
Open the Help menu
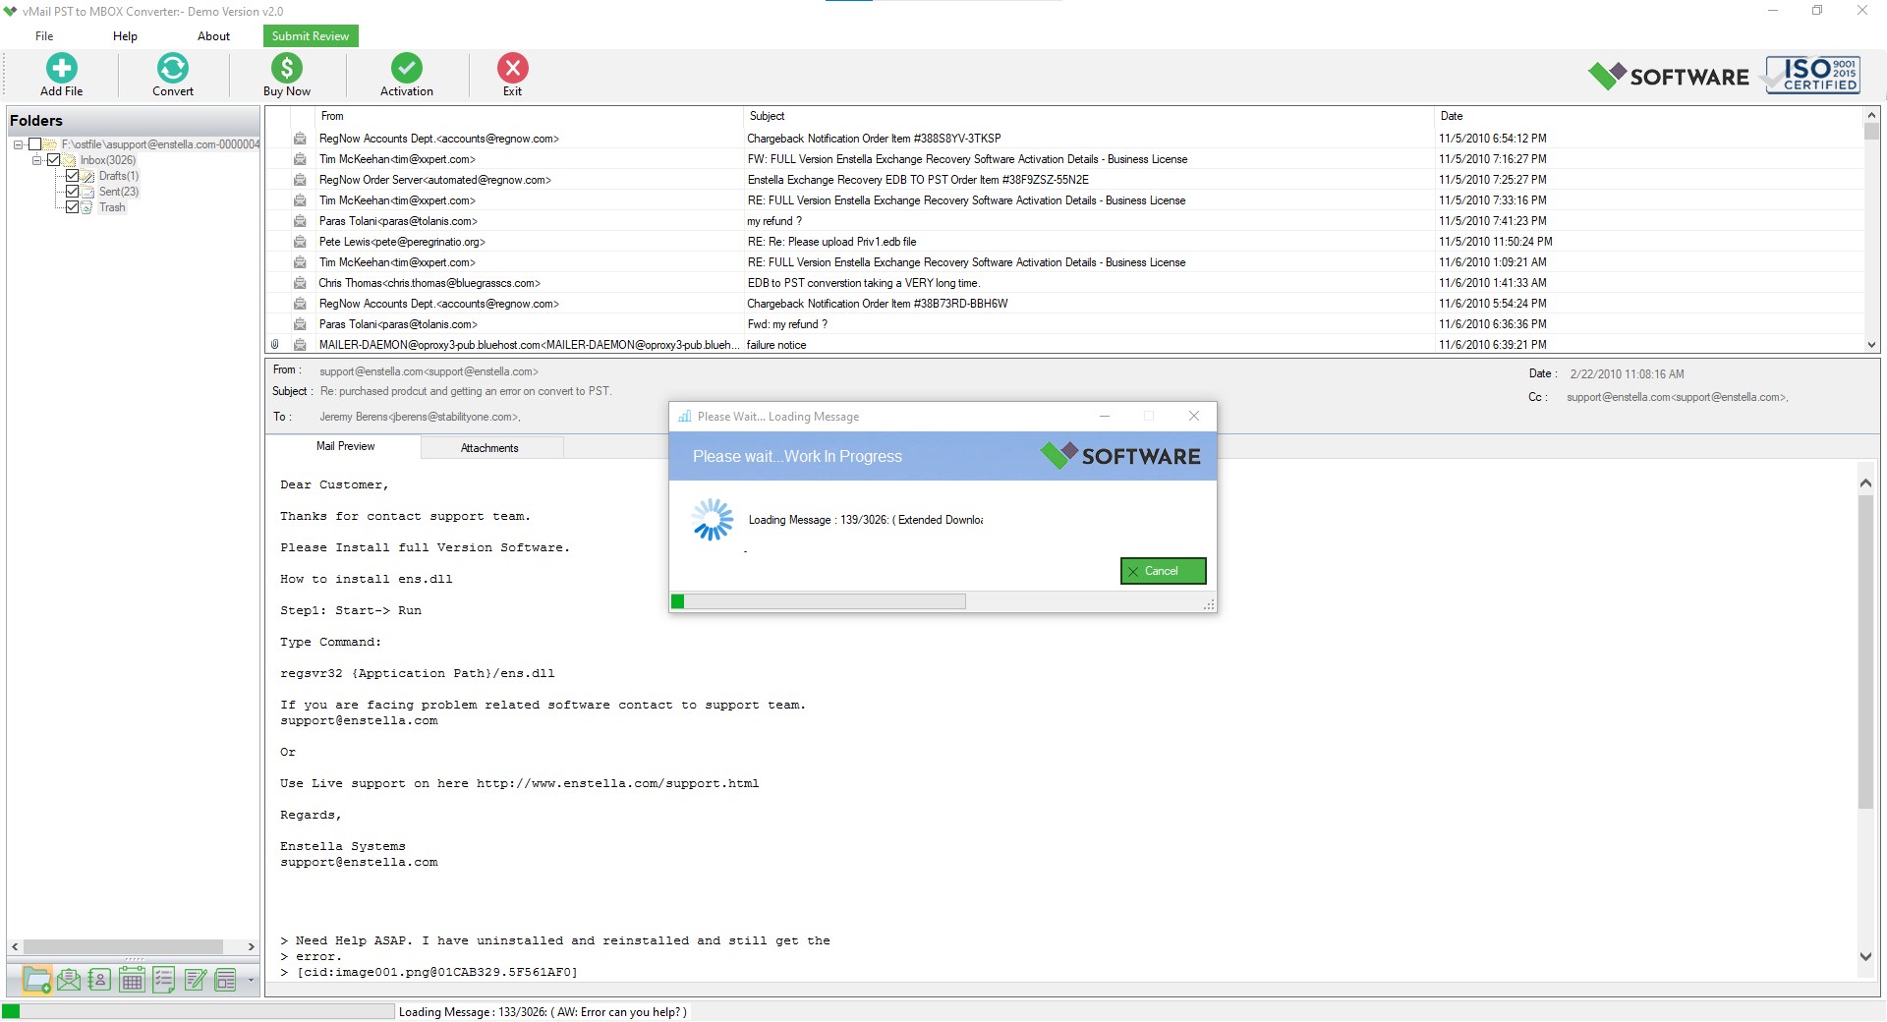pyautogui.click(x=125, y=36)
